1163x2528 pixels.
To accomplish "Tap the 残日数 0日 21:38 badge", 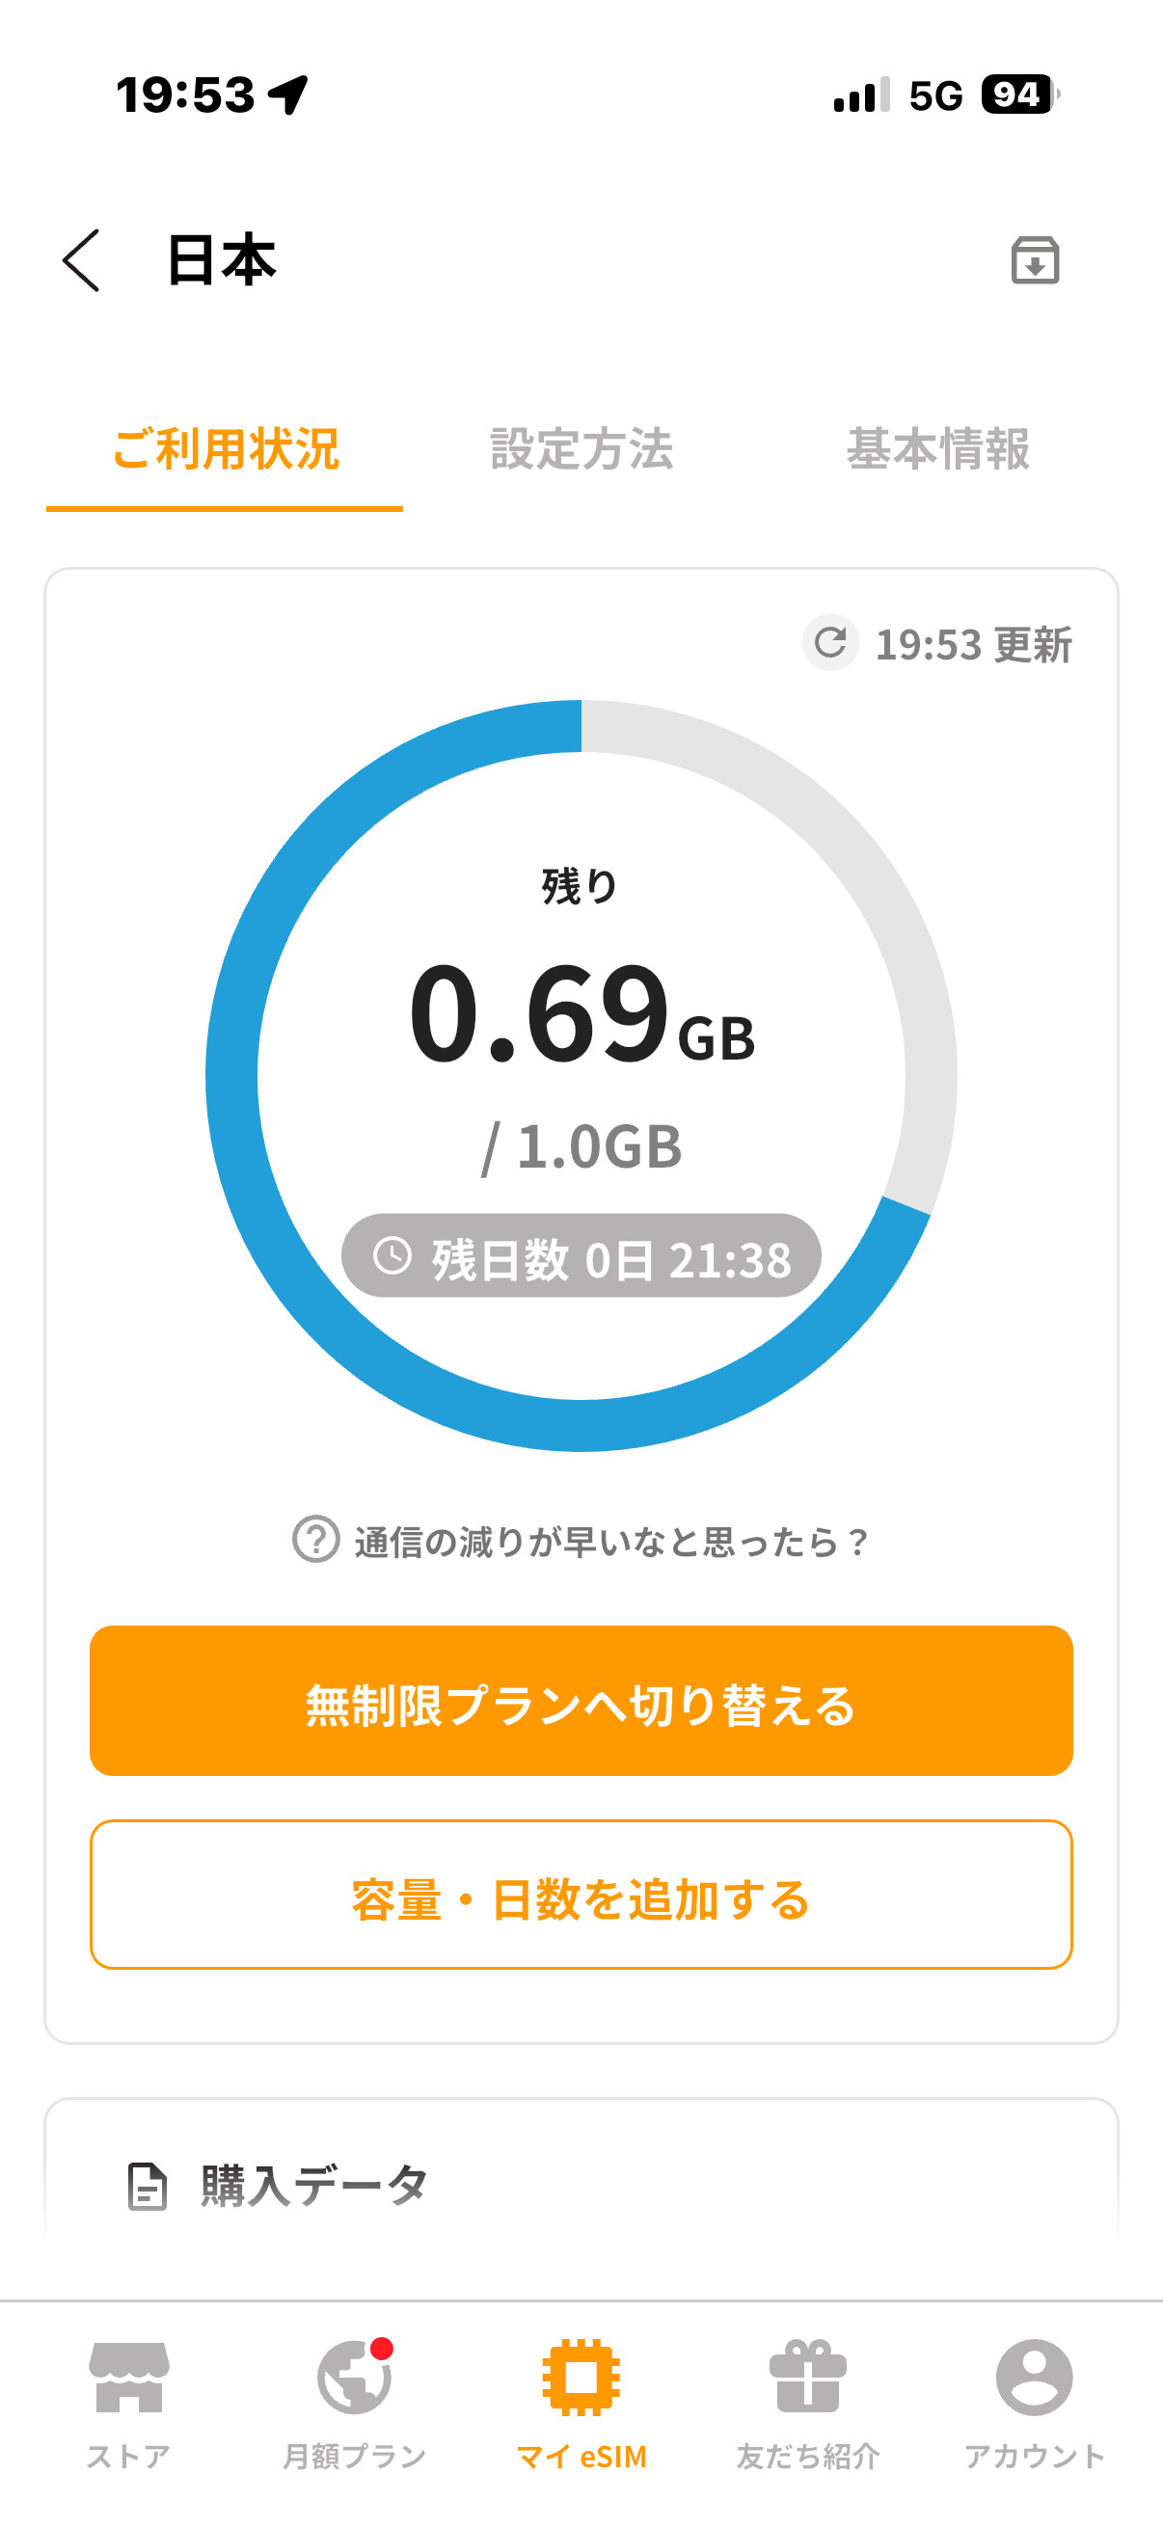I will pyautogui.click(x=581, y=1256).
